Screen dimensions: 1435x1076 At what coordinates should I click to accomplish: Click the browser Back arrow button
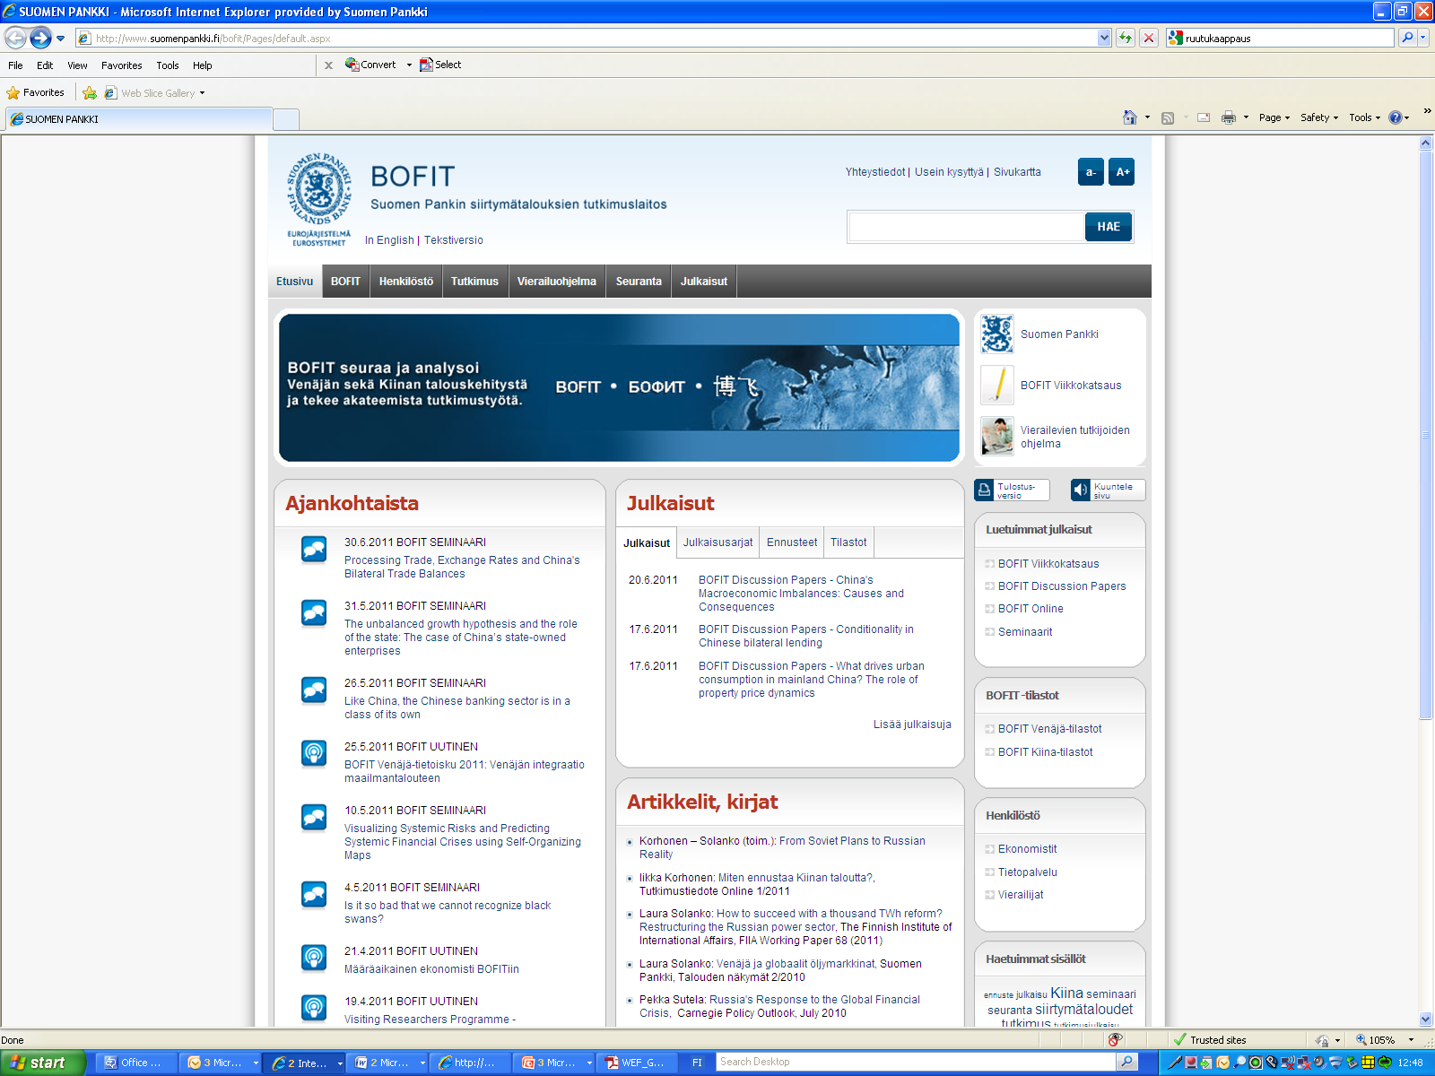pos(15,38)
